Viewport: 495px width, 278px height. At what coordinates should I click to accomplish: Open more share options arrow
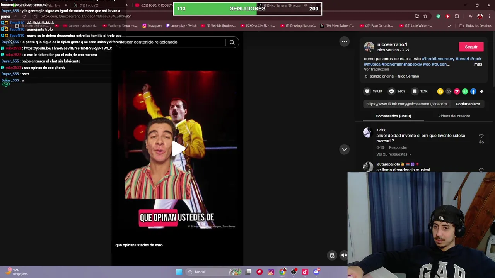point(481,92)
